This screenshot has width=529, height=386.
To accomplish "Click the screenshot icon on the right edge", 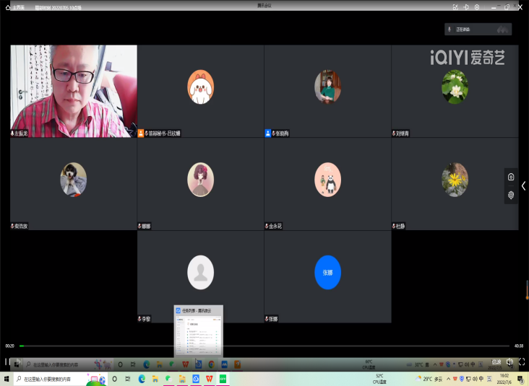I will 511,177.
